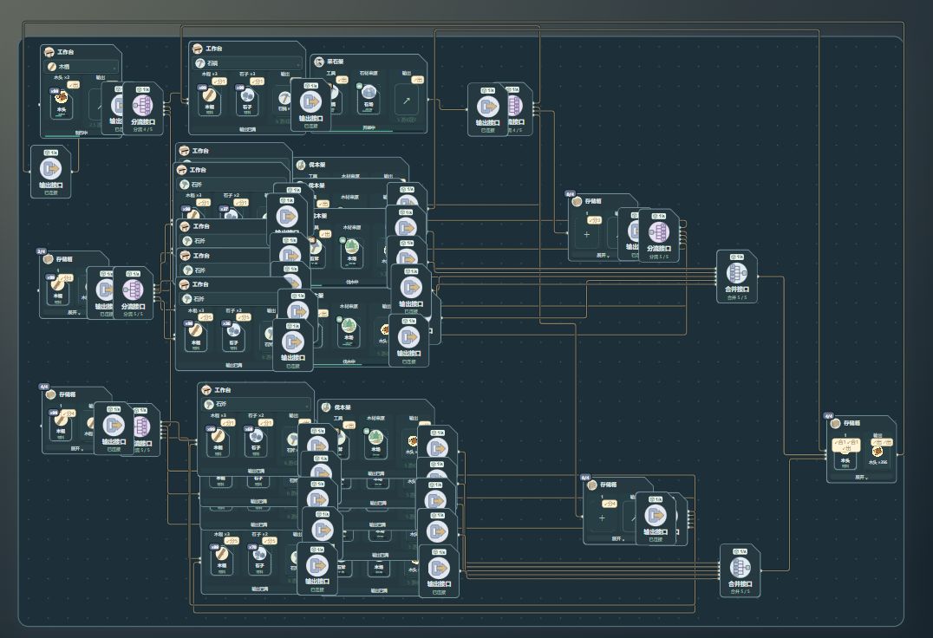Toggle the √出 tag in the 木棍 workbench
This screenshot has height=638, width=933.
[74, 85]
